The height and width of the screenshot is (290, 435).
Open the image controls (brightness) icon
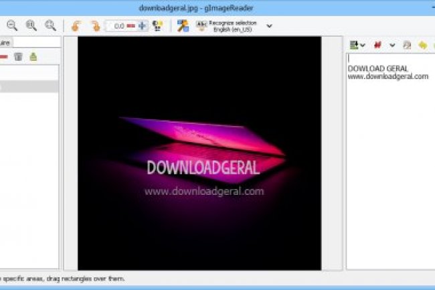pos(157,26)
